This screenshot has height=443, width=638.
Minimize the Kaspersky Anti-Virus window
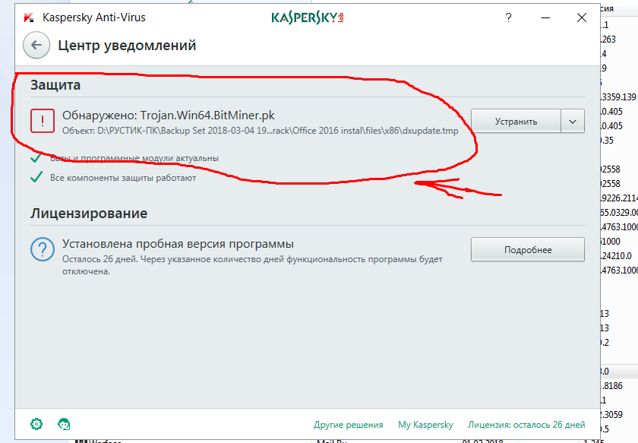point(545,17)
